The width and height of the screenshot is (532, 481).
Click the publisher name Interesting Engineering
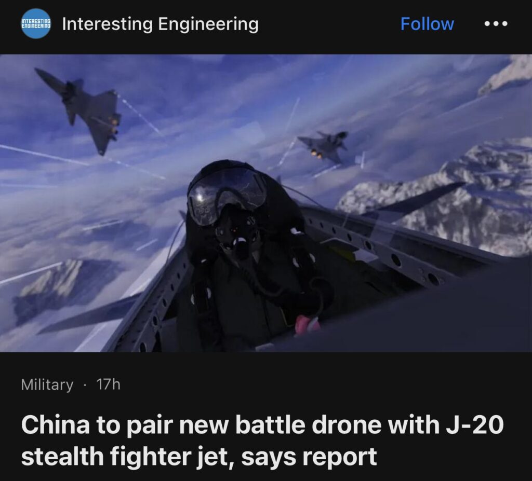tap(160, 24)
